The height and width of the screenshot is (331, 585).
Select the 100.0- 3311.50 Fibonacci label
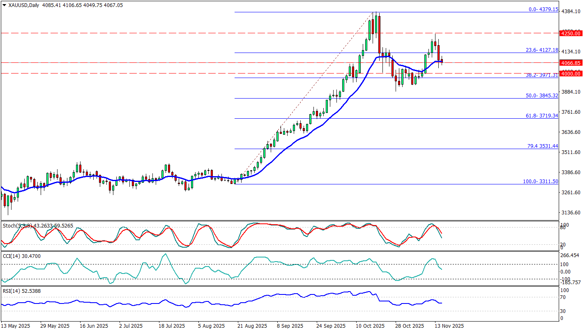click(x=540, y=182)
